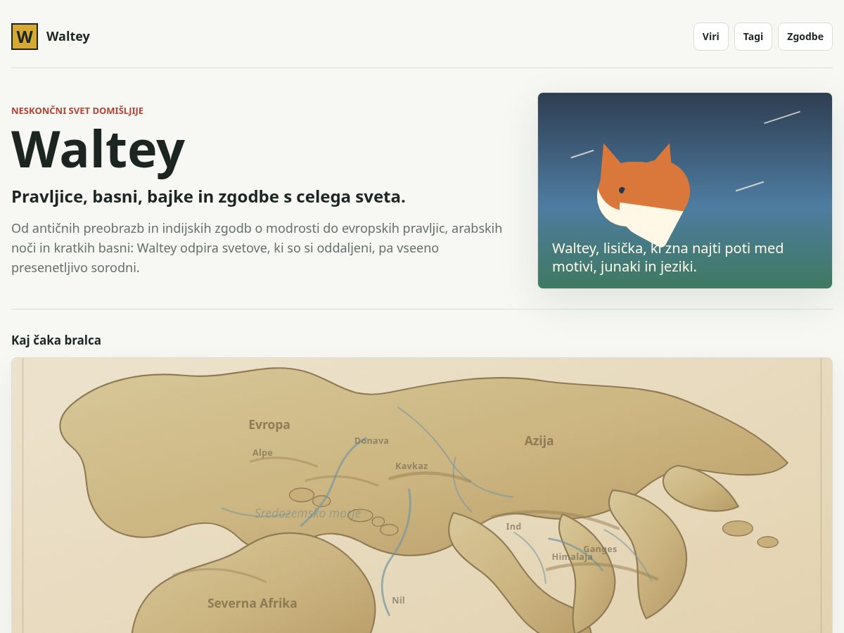
Task: Click the Alpe mountain label
Action: [262, 453]
